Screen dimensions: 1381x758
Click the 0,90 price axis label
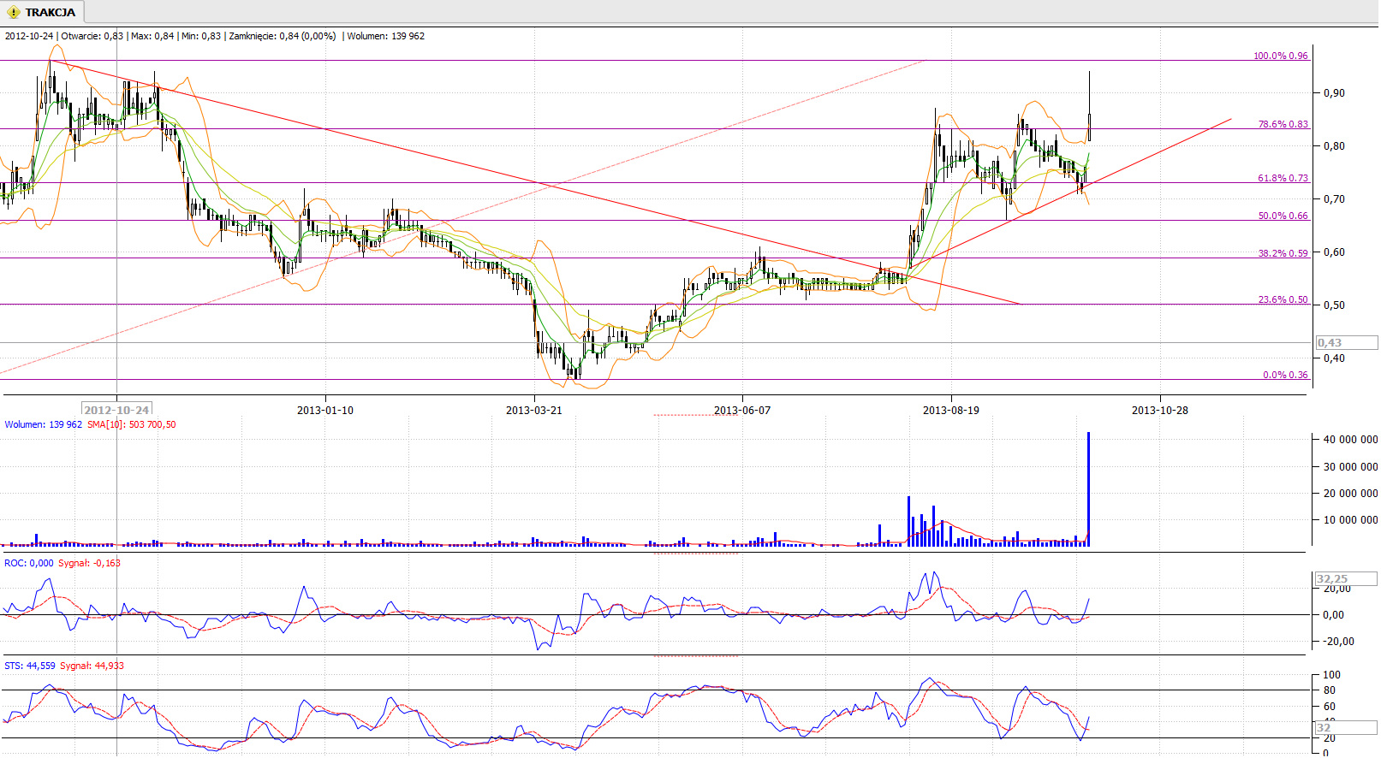click(1334, 93)
